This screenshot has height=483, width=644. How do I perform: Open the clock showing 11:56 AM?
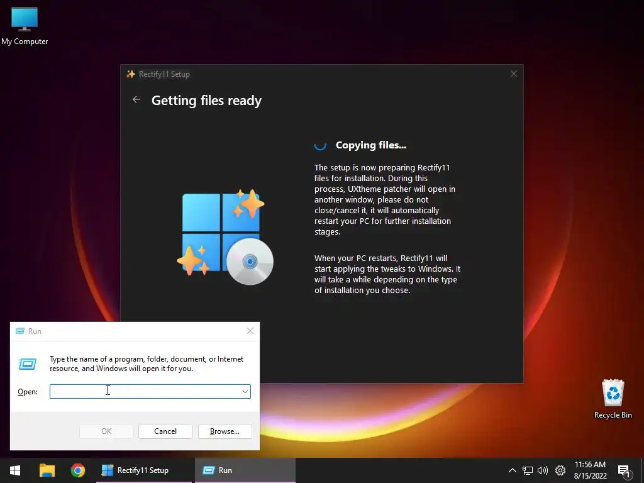click(590, 470)
